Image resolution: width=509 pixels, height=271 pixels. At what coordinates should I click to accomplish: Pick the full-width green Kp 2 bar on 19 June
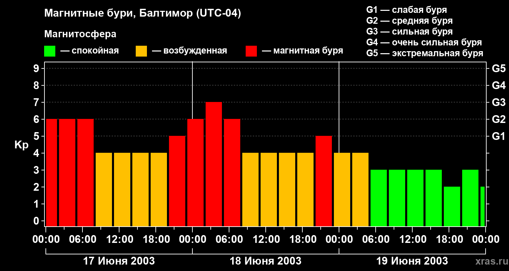[452, 206]
